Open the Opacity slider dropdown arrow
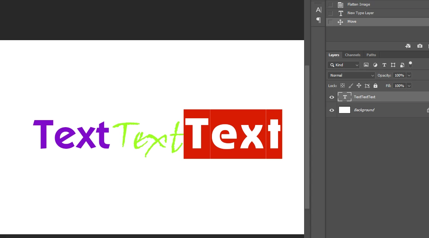This screenshot has height=238, width=429. (x=409, y=75)
